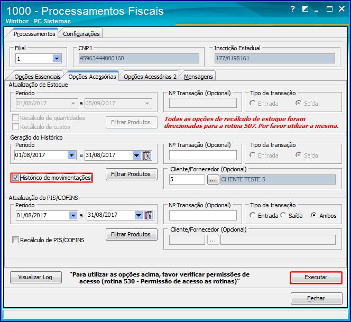Click the Executar button
Screen dimensions: 351x322
click(316, 278)
